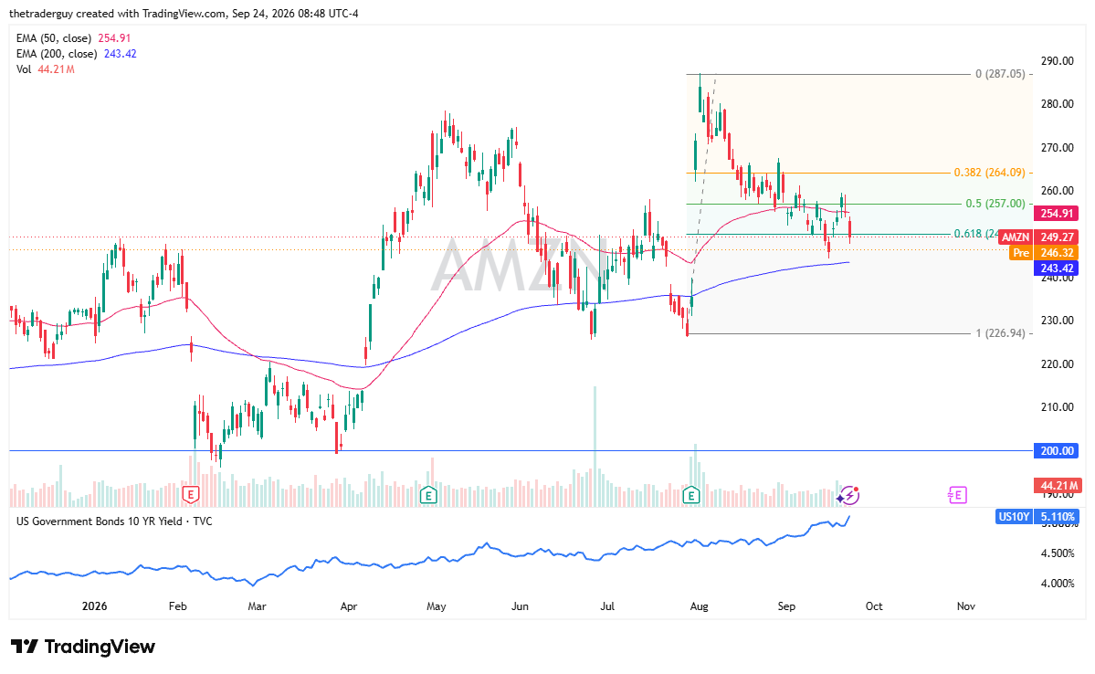Click the Oct label on the time axis
Image resolution: width=1095 pixels, height=674 pixels.
(x=874, y=606)
